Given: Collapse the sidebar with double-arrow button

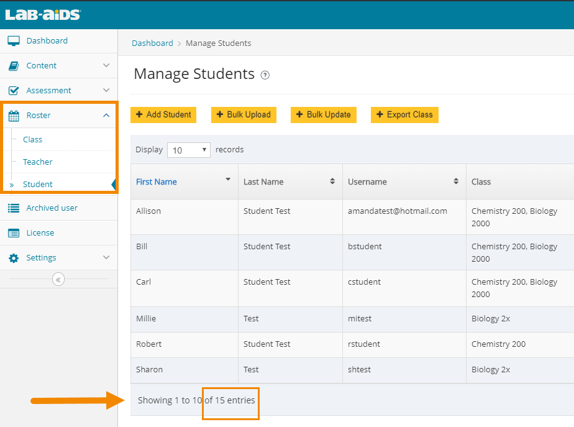Looking at the screenshot, I should (x=58, y=280).
